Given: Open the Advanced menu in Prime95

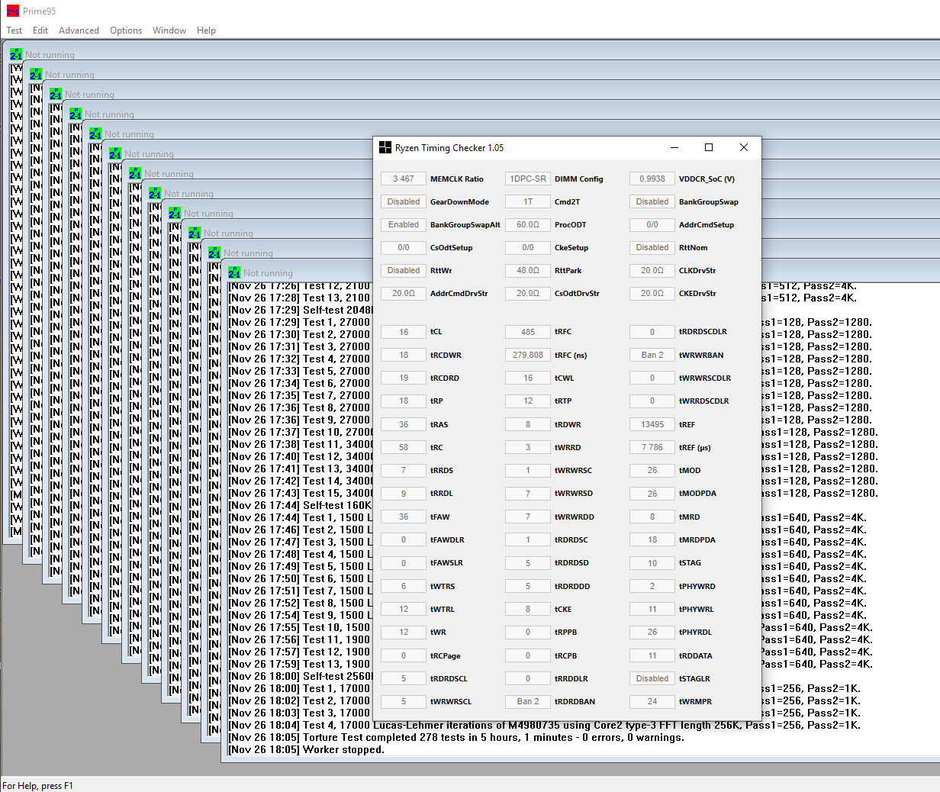Looking at the screenshot, I should (79, 31).
